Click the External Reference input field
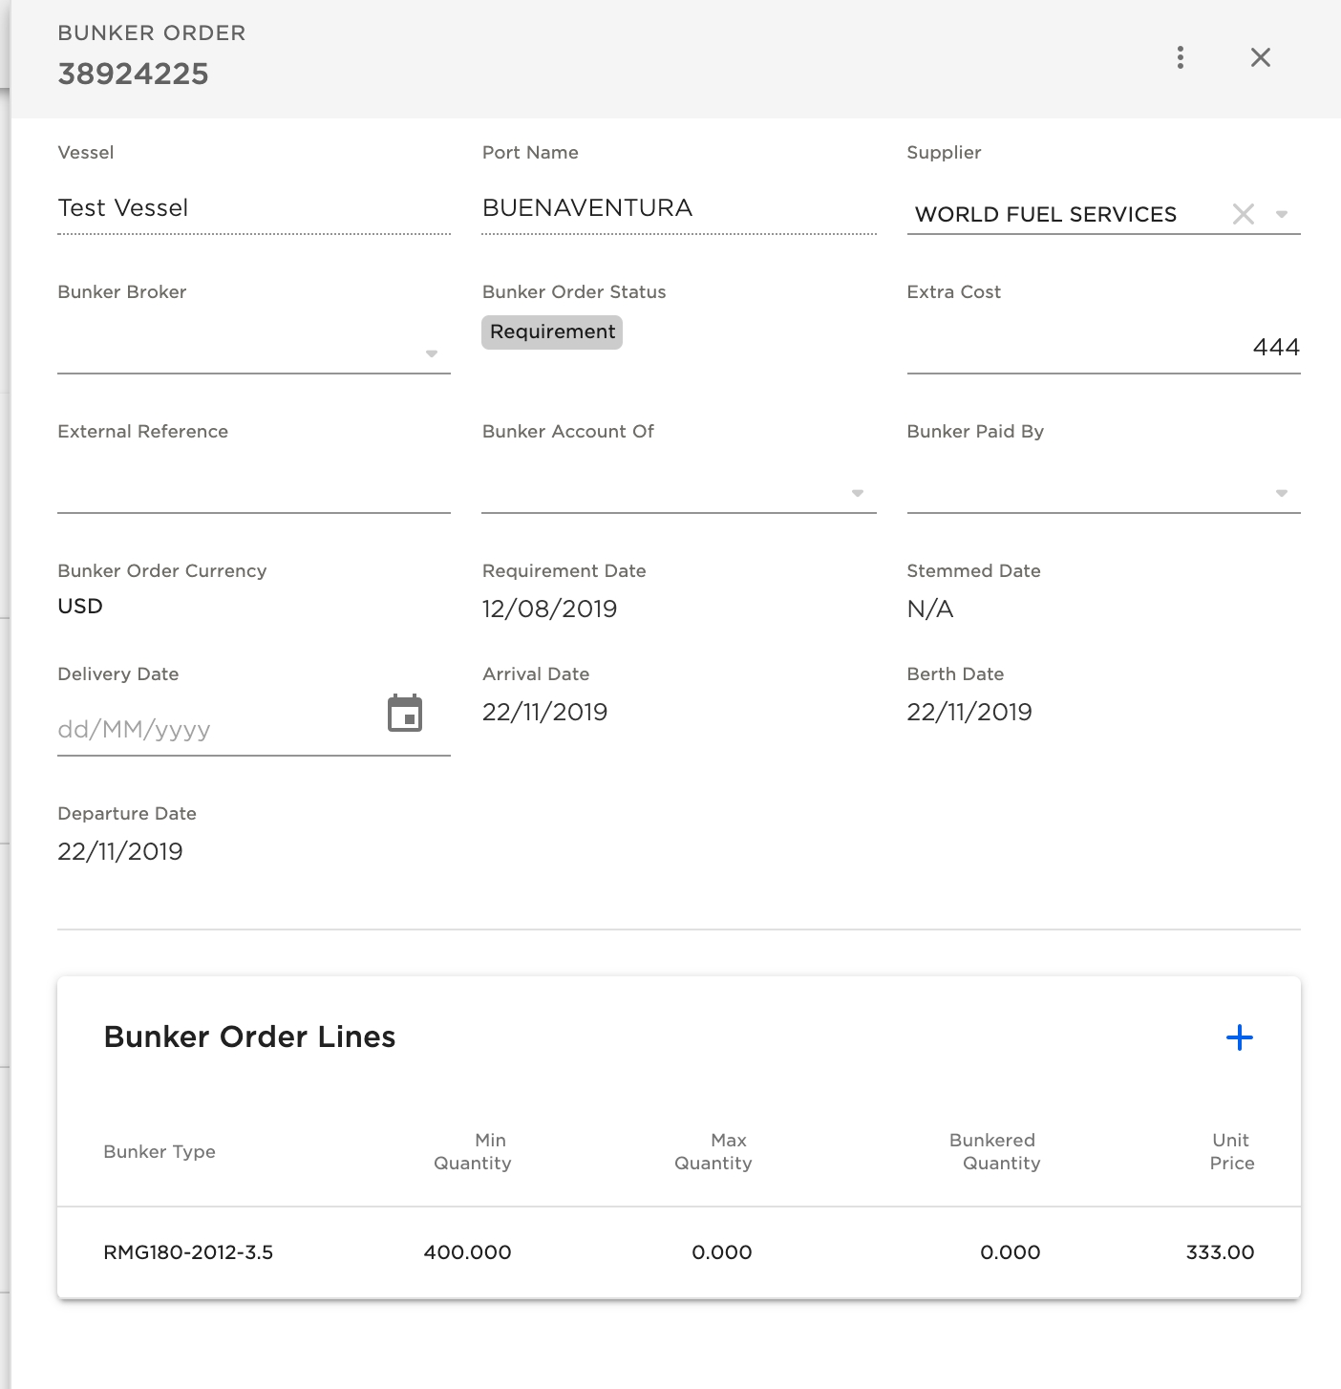Viewport: 1341px width, 1389px height. tap(253, 487)
